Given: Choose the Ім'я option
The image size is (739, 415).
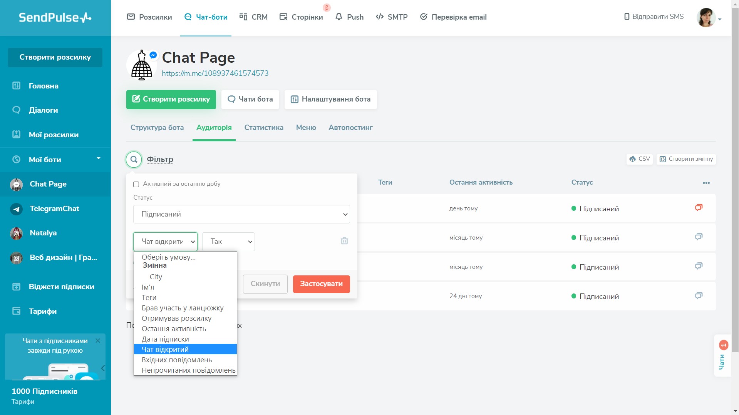Looking at the screenshot, I should 185,287.
